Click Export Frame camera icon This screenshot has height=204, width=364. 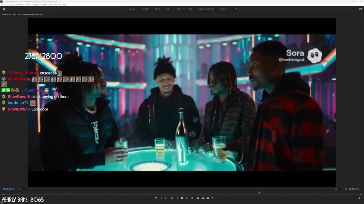click(208, 198)
